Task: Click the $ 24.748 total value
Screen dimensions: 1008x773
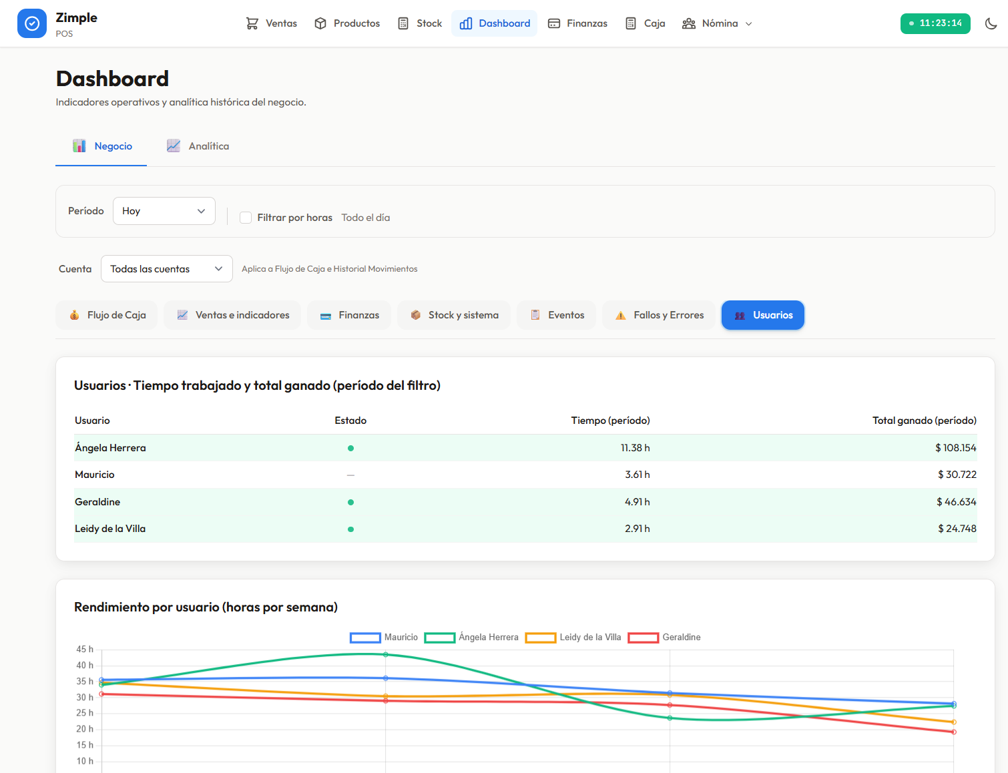Action: point(957,529)
